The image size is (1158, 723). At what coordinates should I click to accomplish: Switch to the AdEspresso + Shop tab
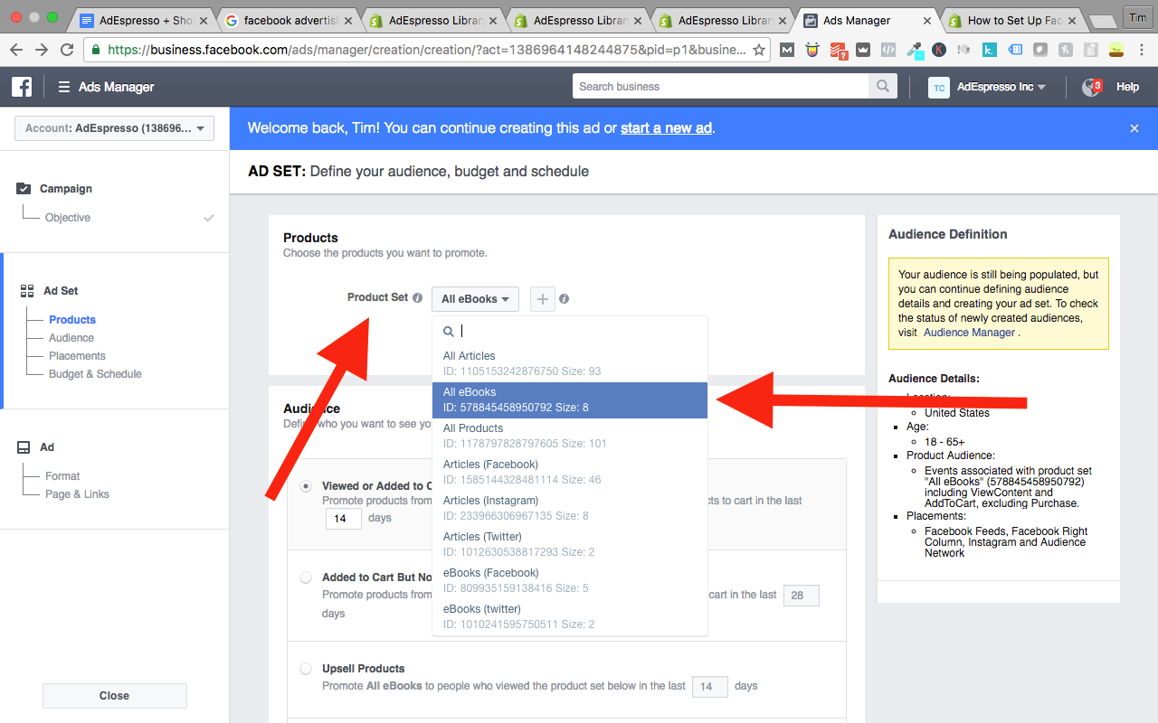click(145, 20)
